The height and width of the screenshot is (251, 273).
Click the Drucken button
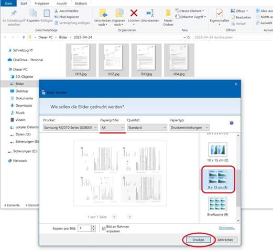coord(198,240)
